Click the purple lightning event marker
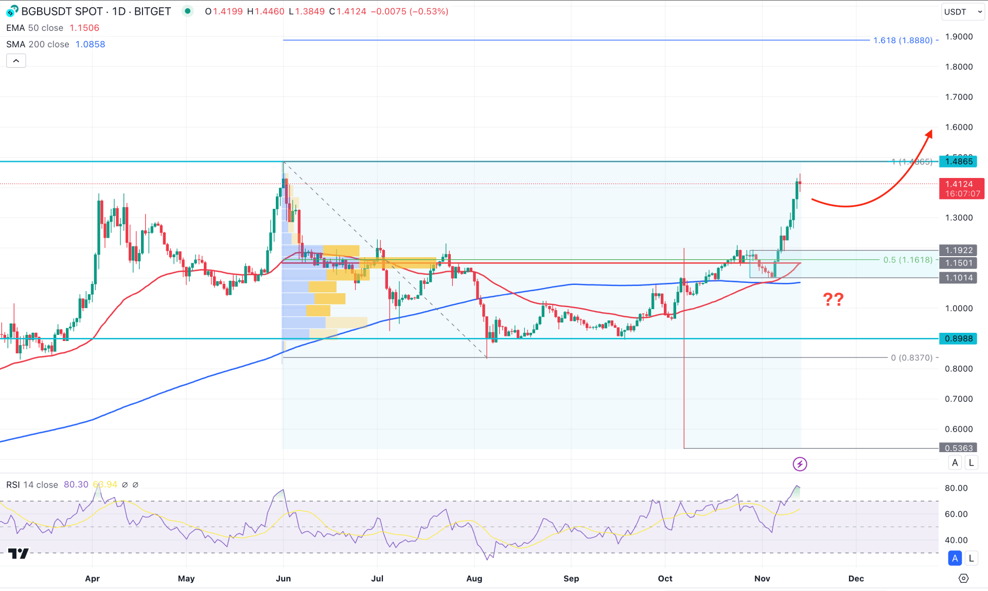Image resolution: width=988 pixels, height=591 pixels. pos(800,464)
